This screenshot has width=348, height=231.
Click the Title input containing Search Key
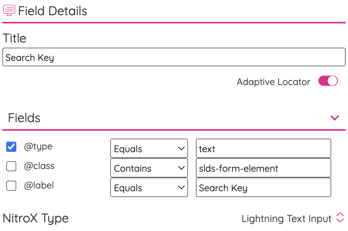(x=174, y=57)
